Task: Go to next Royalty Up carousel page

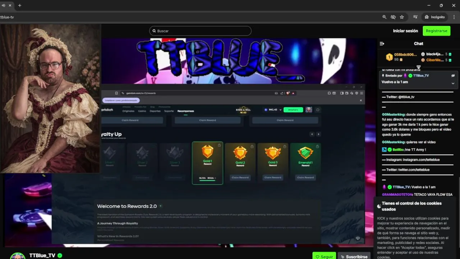Action: [318, 134]
